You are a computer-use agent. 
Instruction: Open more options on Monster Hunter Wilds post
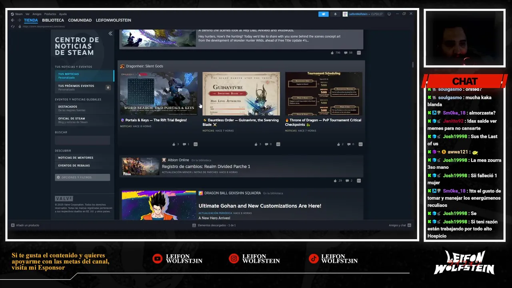point(359,53)
